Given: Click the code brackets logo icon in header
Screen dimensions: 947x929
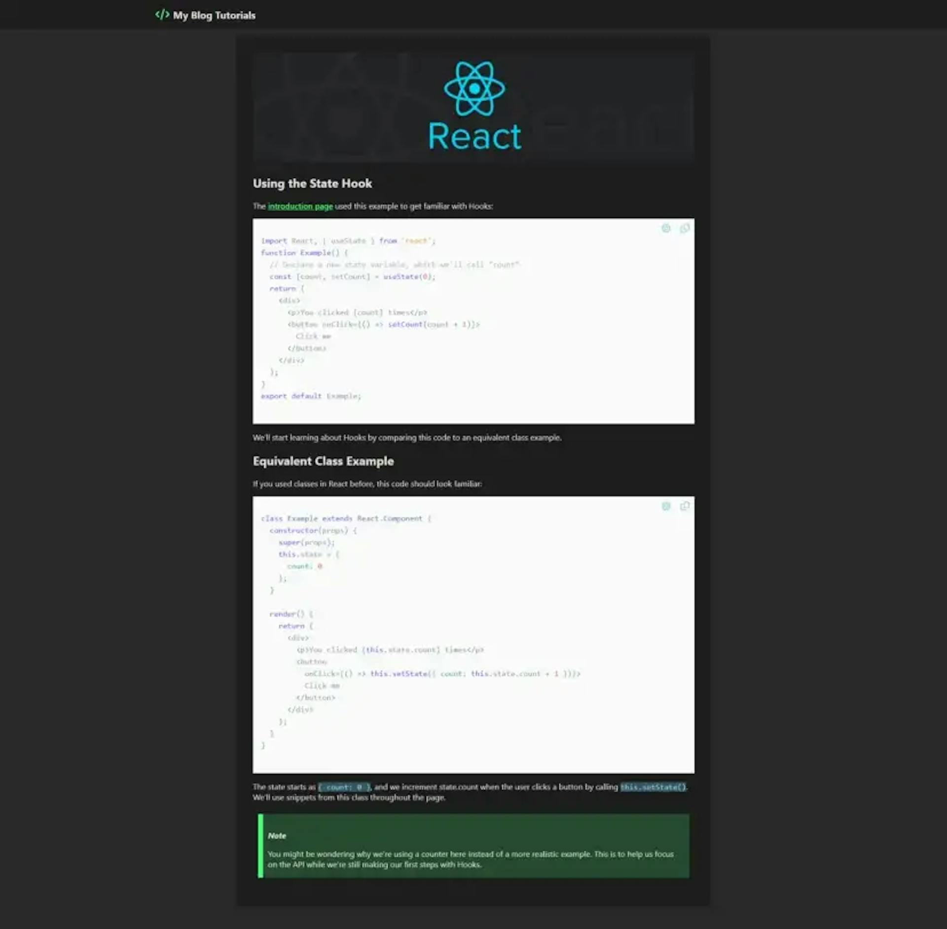Looking at the screenshot, I should click(x=162, y=15).
